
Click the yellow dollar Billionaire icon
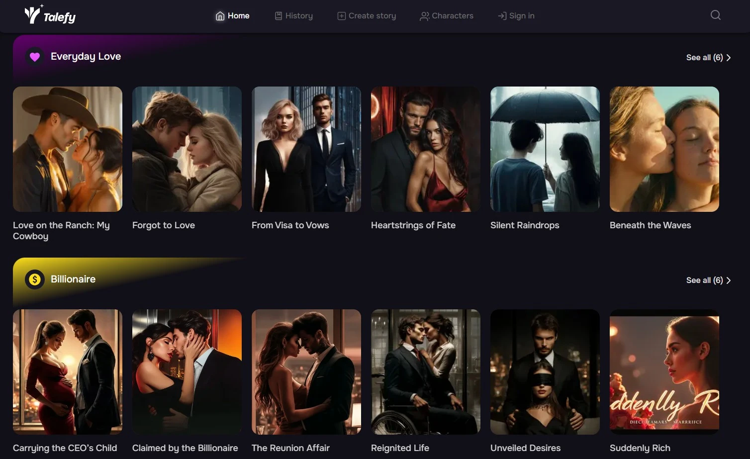(x=34, y=279)
